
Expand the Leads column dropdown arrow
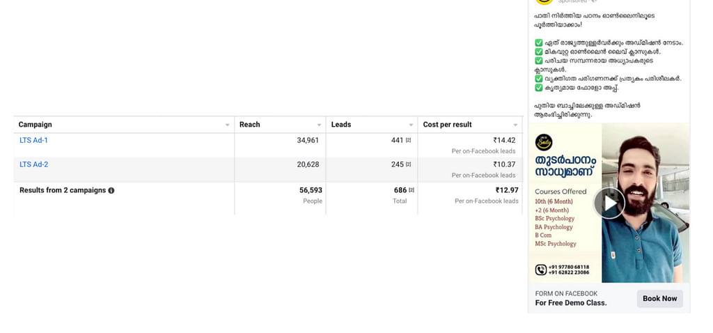coord(411,125)
